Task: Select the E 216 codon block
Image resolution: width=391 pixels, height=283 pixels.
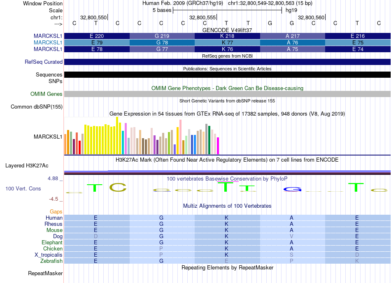Action: pos(358,36)
